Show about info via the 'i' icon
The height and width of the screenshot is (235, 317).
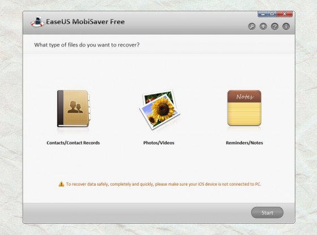[286, 27]
